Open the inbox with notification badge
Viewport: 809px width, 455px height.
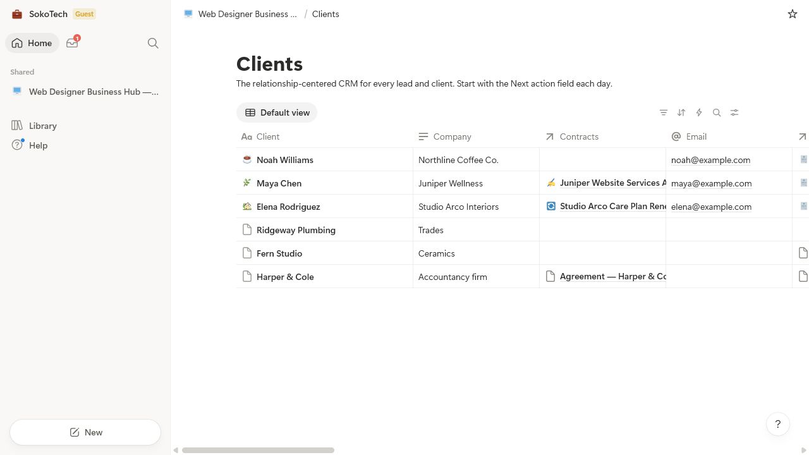coord(73,43)
